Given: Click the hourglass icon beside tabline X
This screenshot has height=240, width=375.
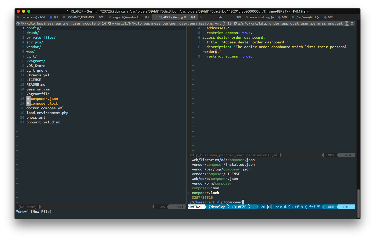Looking at the screenshot, I should [347, 23].
